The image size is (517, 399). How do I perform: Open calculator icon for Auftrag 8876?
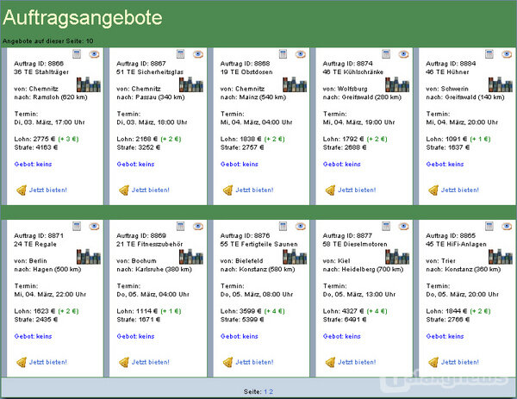283,226
